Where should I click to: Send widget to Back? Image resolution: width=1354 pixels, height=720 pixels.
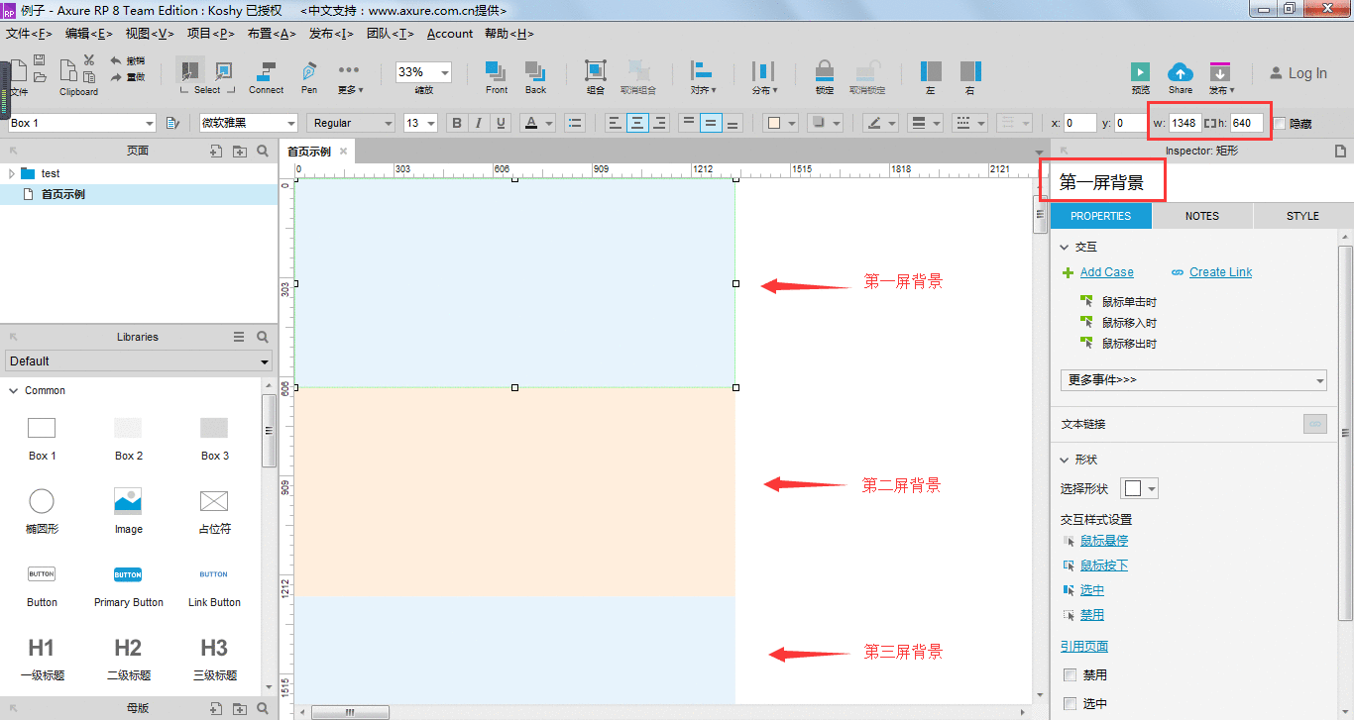[x=535, y=75]
